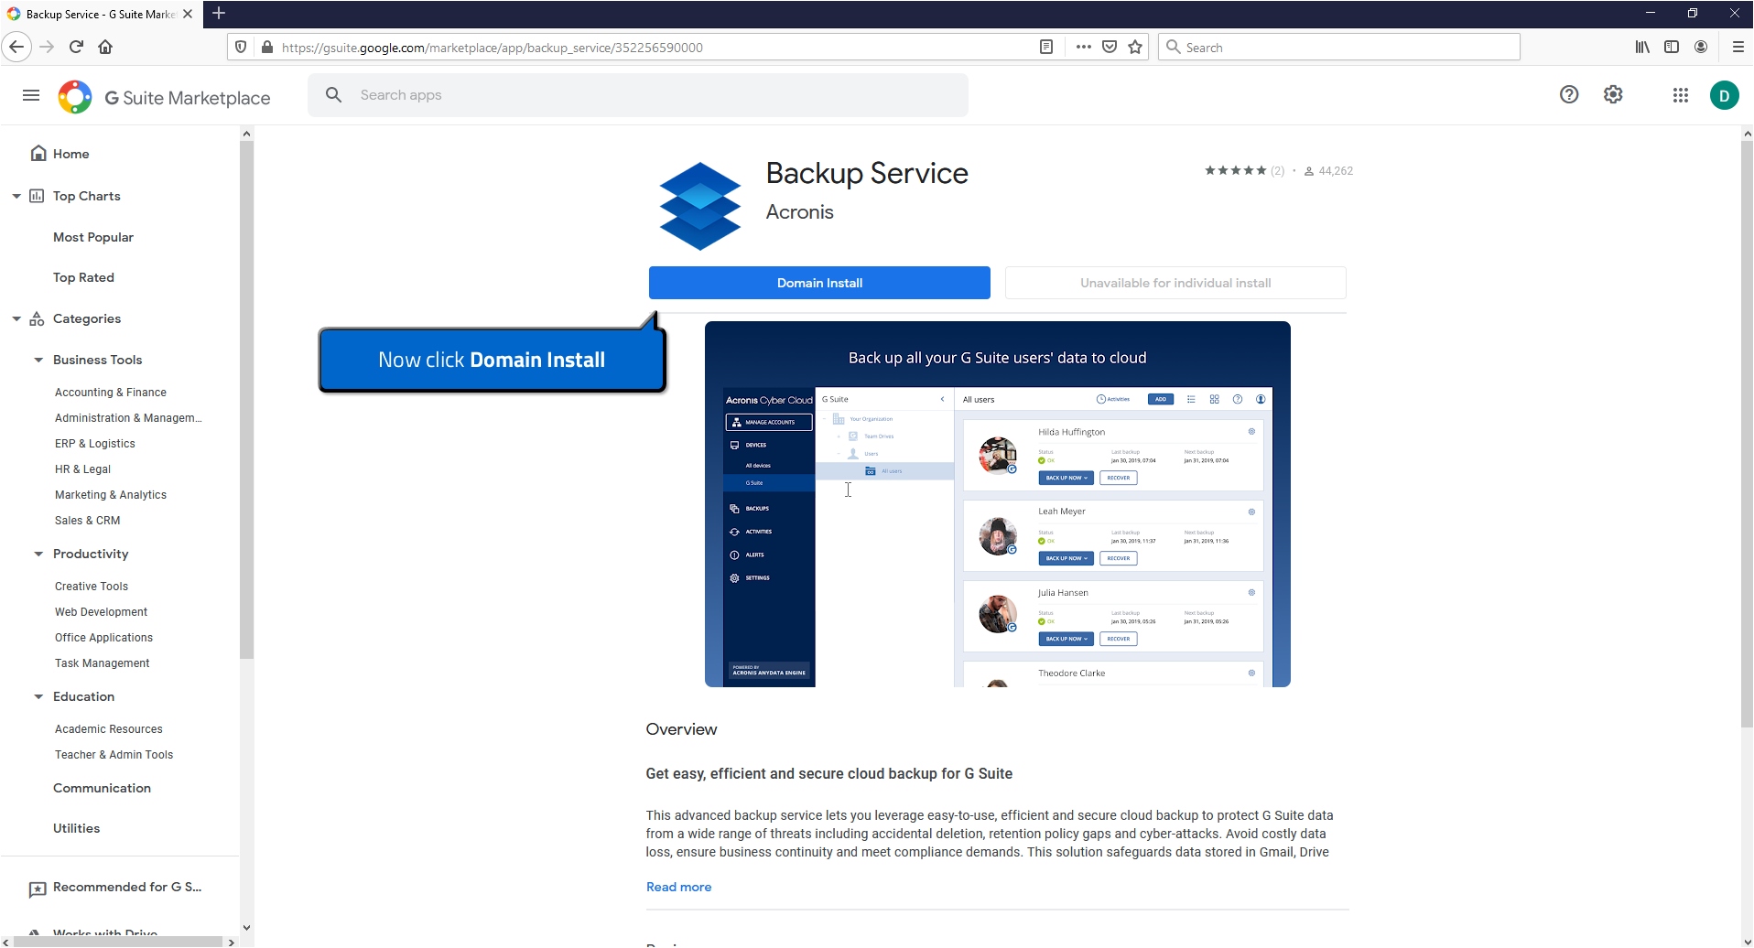This screenshot has width=1754, height=948.
Task: Click the Acronis screenshot preview image
Action: pyautogui.click(x=998, y=504)
